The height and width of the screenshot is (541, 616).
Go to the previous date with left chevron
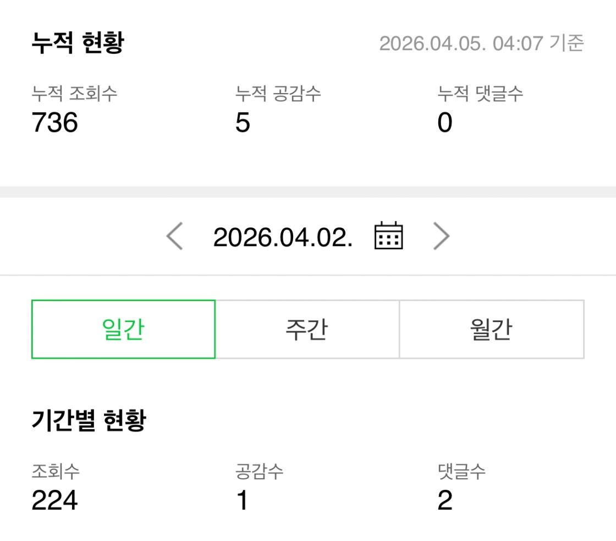[174, 237]
